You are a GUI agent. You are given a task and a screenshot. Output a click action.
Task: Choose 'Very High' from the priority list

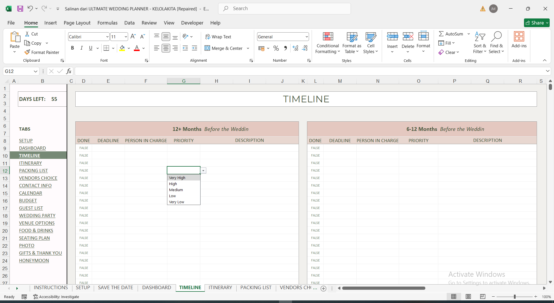pyautogui.click(x=184, y=178)
